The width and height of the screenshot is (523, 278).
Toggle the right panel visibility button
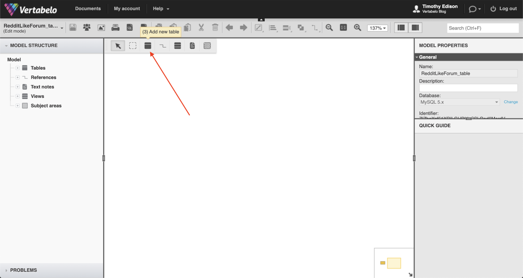point(415,28)
